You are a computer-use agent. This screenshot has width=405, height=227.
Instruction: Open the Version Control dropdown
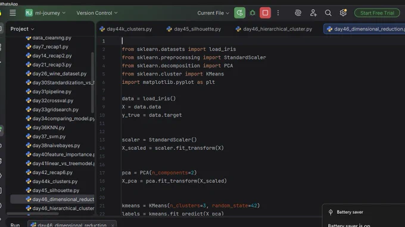97,13
